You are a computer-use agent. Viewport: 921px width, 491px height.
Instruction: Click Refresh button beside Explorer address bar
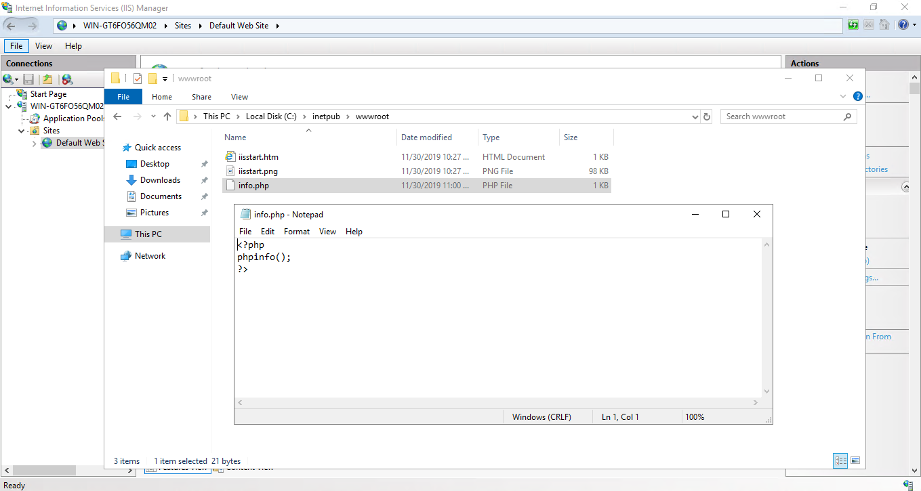pyautogui.click(x=707, y=116)
